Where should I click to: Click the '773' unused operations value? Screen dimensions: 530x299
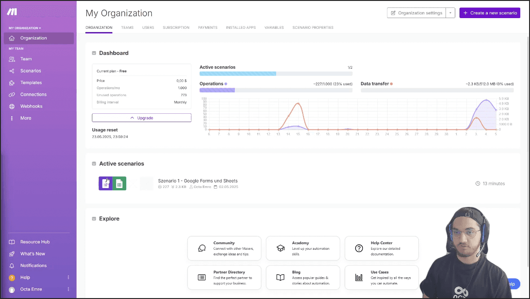tap(183, 95)
